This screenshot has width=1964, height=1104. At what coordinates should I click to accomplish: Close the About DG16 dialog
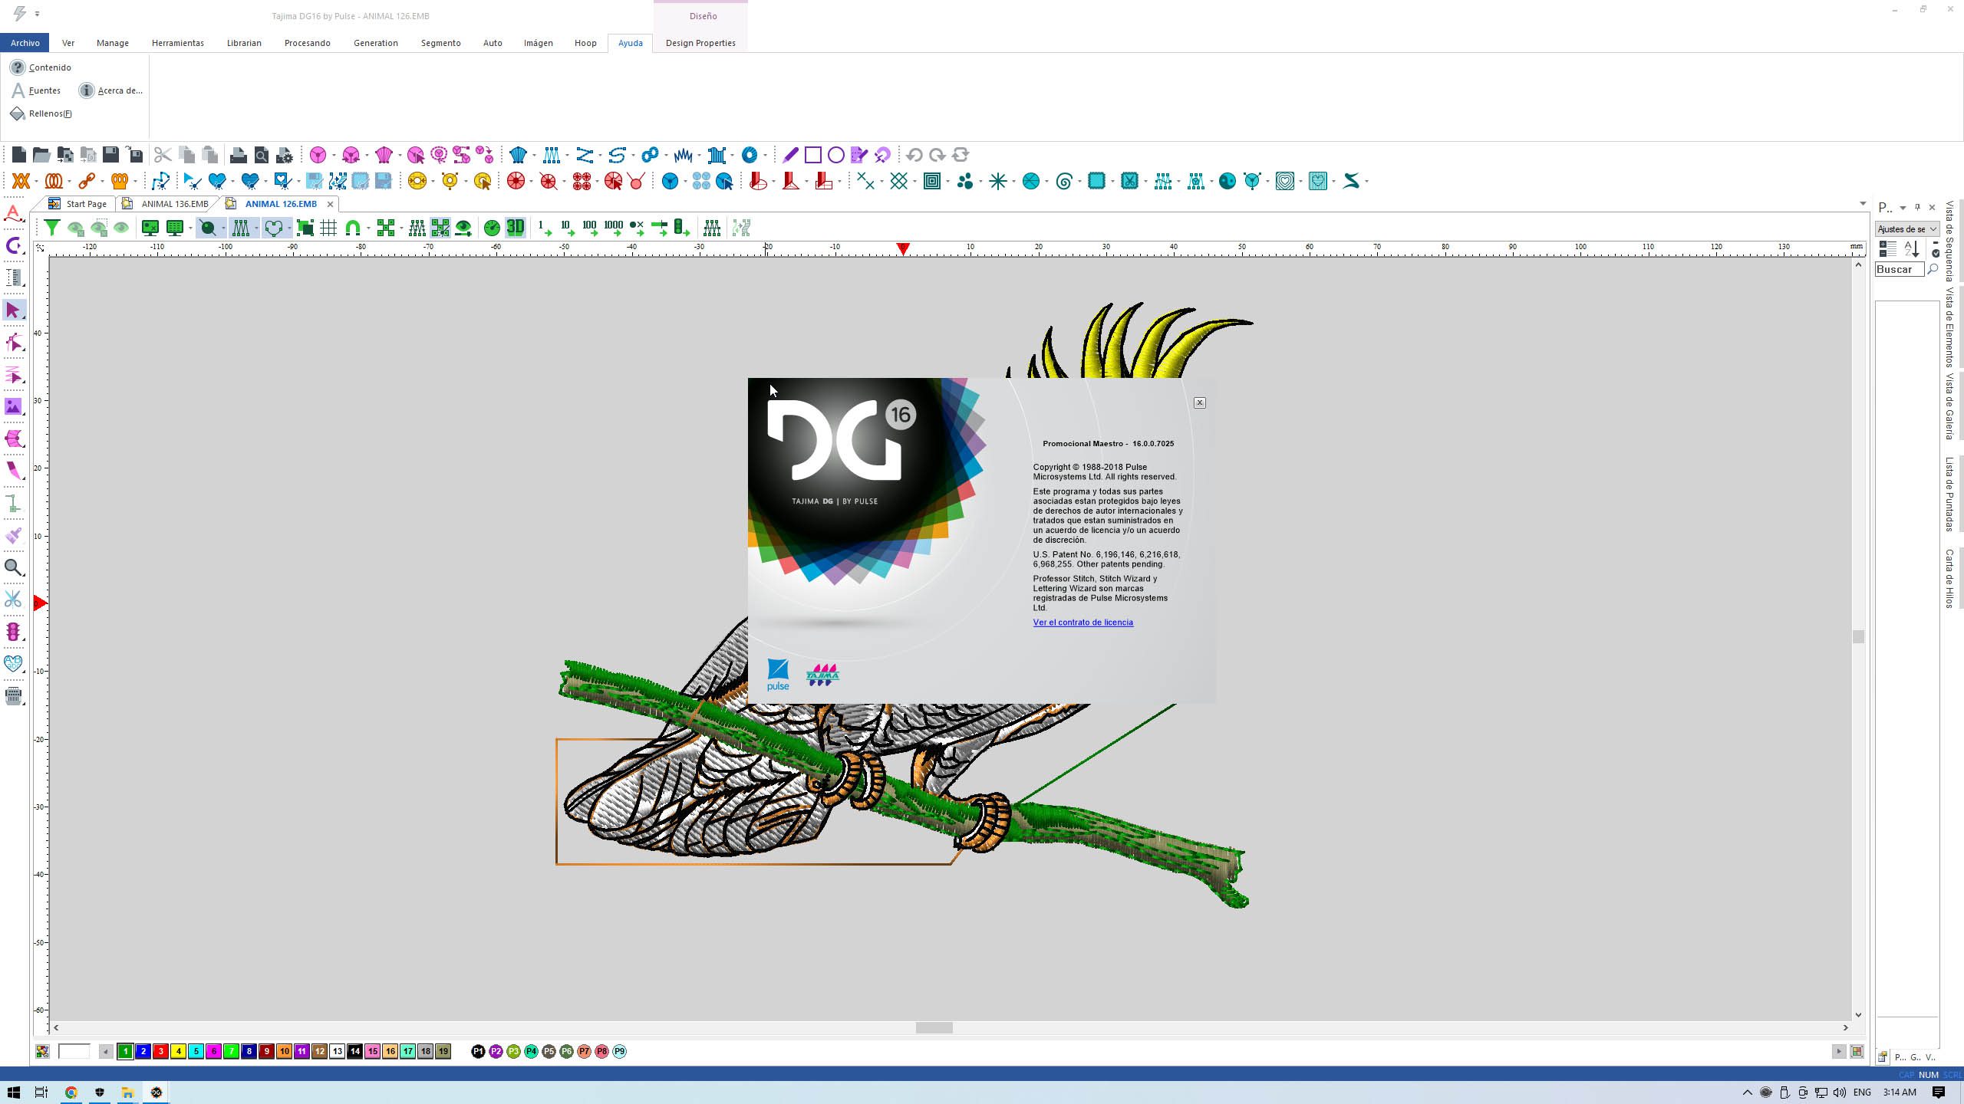1200,403
